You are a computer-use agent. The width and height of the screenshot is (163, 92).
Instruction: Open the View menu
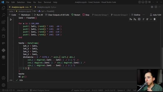29,2
